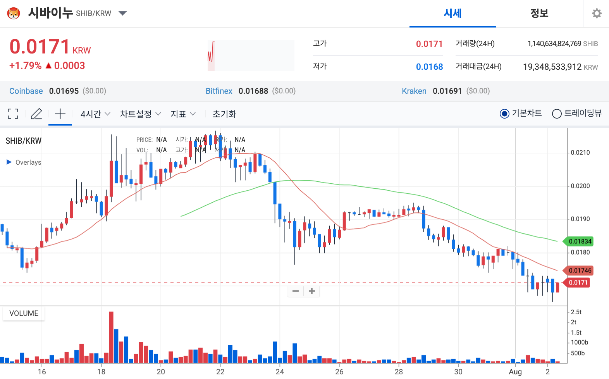This screenshot has height=379, width=609.
Task: Select the pencil drawing tool
Action: tap(36, 114)
